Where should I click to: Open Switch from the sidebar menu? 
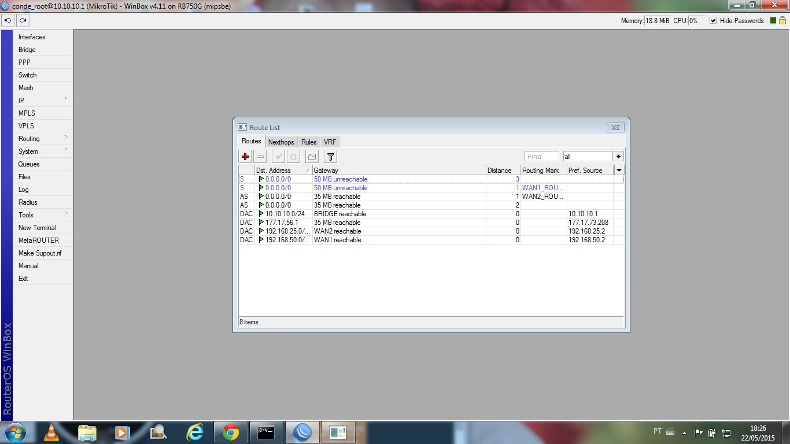(x=43, y=75)
